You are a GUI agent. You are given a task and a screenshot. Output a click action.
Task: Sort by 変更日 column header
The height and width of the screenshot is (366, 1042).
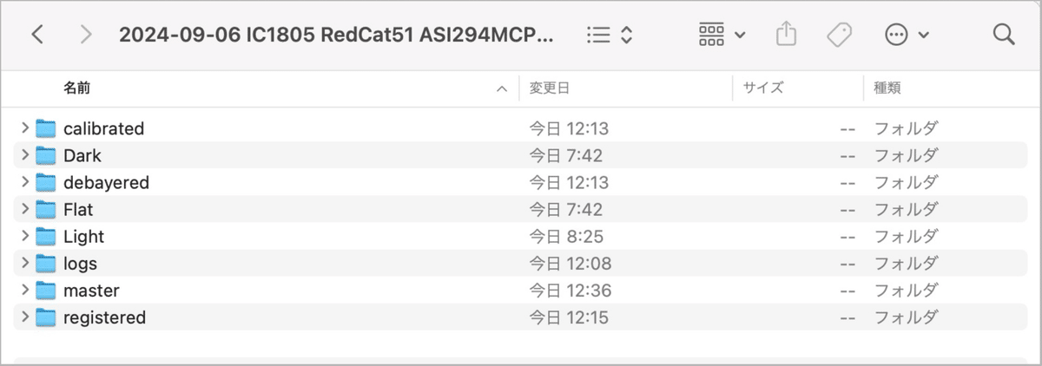click(x=625, y=88)
